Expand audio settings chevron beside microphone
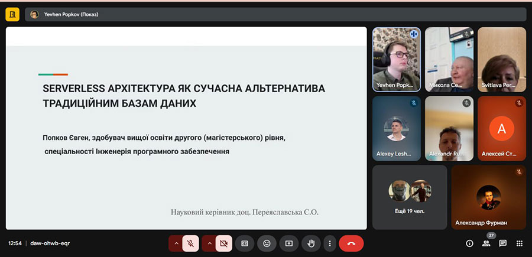This screenshot has width=532, height=257. [176, 243]
